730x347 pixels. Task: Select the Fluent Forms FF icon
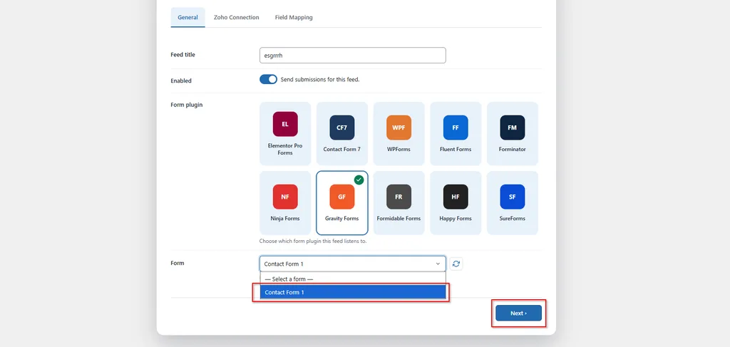(456, 128)
